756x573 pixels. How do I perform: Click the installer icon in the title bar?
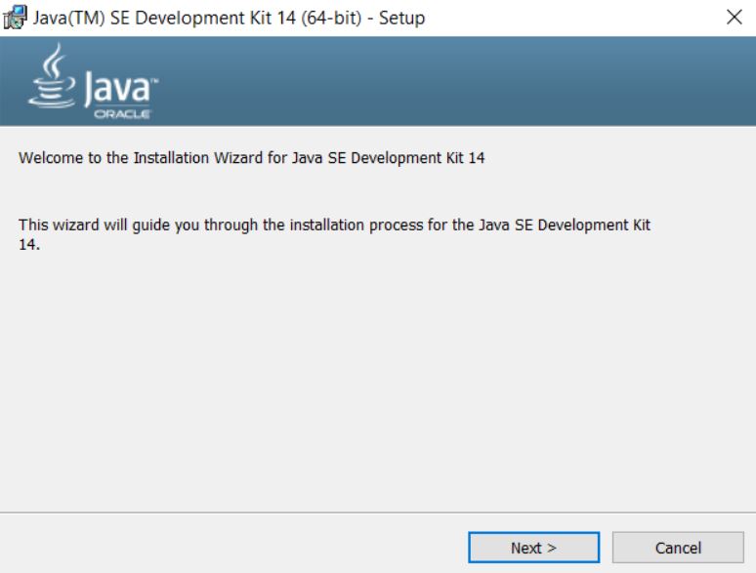(x=16, y=18)
